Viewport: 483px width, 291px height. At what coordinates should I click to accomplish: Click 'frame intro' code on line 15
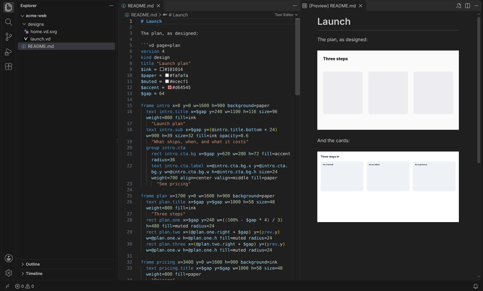coord(155,106)
